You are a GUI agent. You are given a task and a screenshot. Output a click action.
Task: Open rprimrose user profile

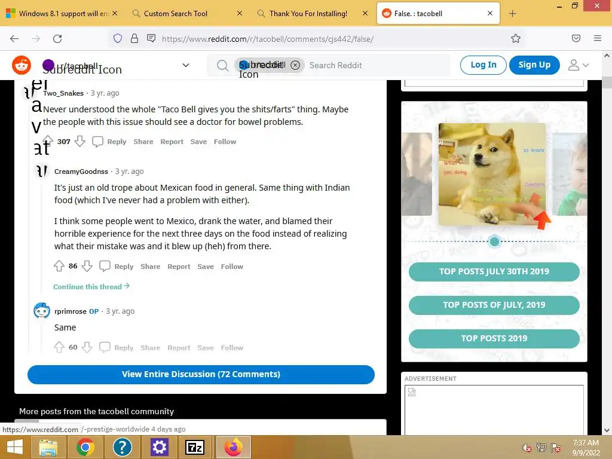[71, 311]
